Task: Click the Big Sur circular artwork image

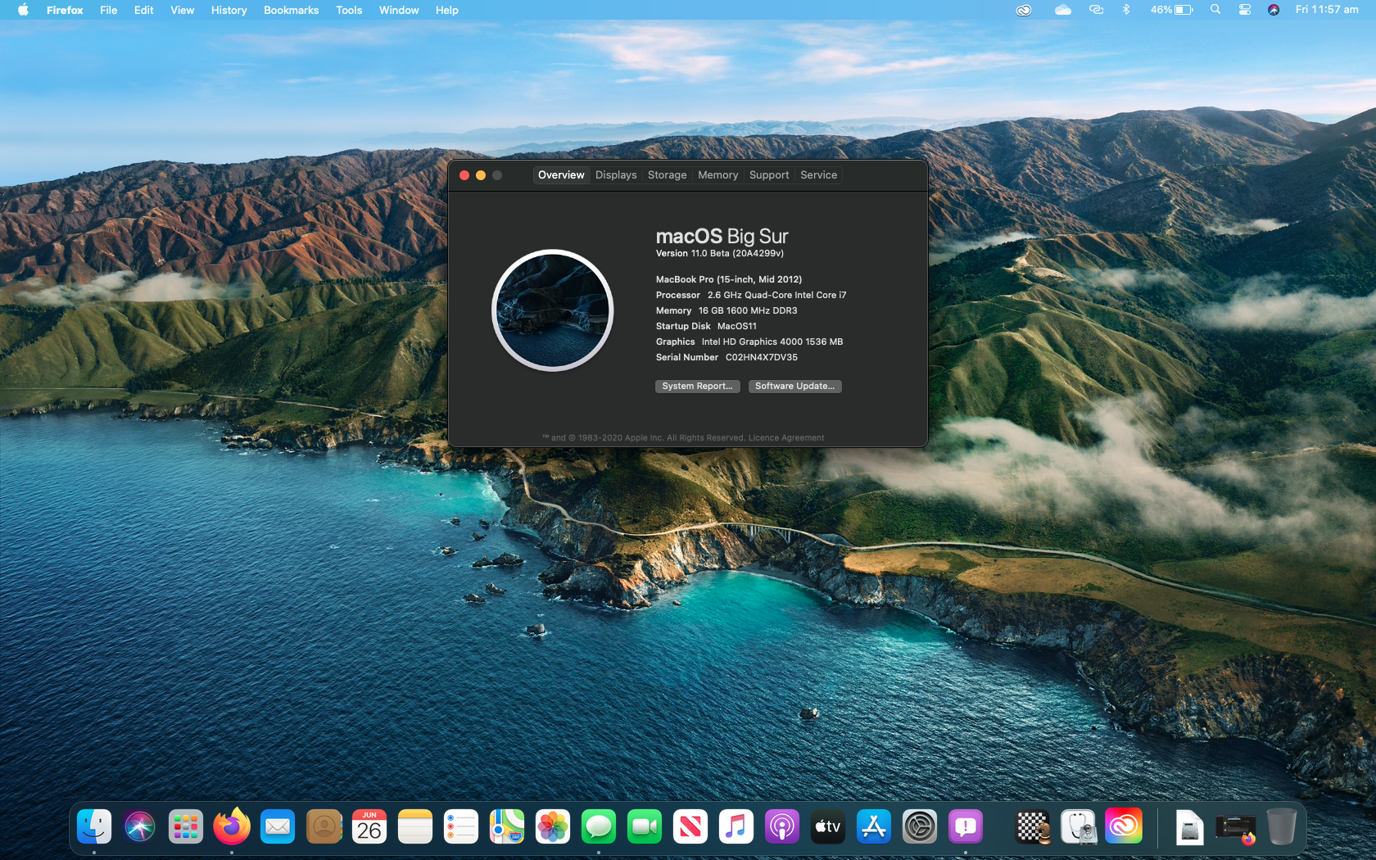Action: [552, 310]
